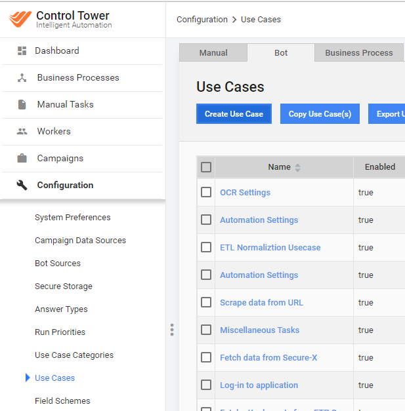Check the Log-in to application checkbox

206,385
